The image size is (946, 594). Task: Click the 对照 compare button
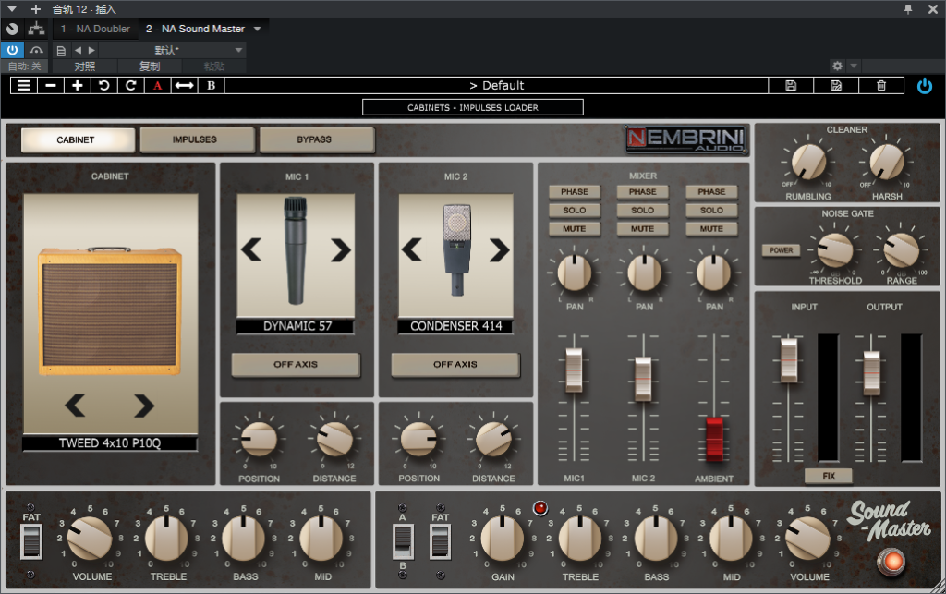[x=84, y=67]
